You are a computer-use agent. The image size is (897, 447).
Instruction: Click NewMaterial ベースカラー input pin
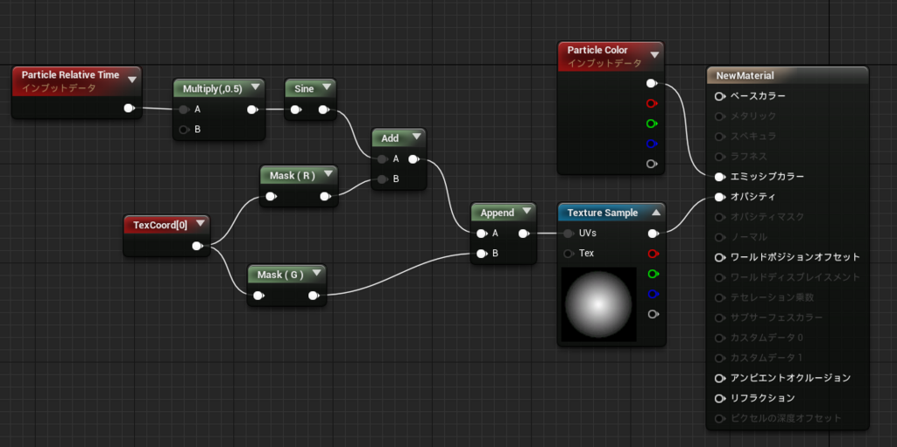point(719,96)
